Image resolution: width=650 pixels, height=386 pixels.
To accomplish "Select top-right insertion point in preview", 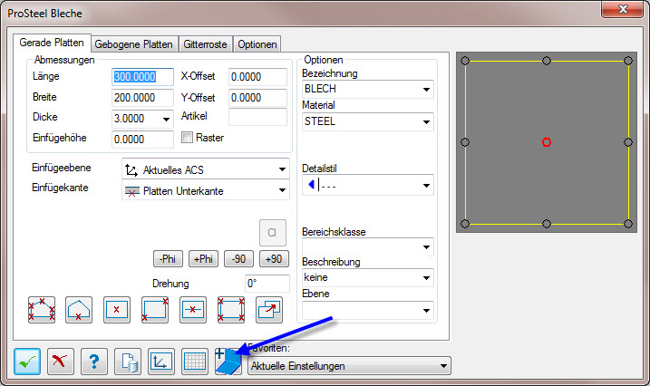I will [628, 61].
